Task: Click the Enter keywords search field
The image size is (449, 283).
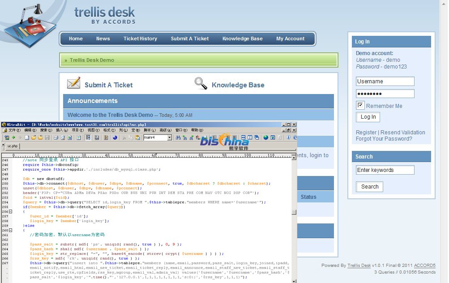Action: click(x=385, y=170)
